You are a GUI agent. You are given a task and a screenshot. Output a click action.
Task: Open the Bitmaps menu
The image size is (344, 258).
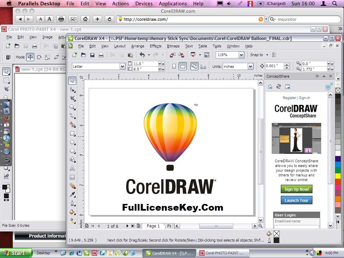click(x=173, y=46)
